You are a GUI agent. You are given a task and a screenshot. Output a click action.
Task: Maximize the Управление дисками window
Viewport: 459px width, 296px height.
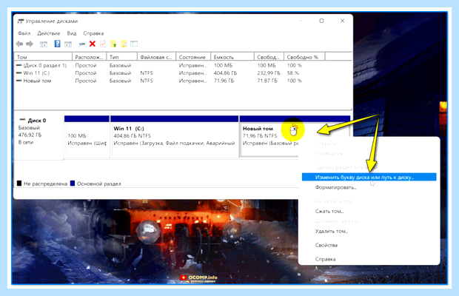click(x=321, y=21)
